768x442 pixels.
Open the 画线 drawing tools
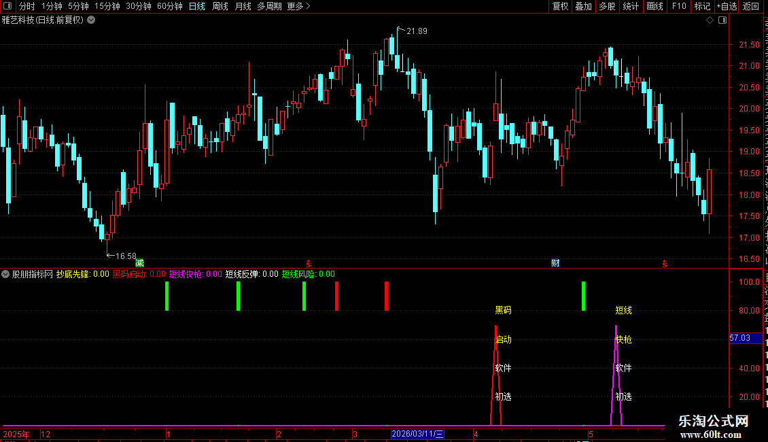click(x=654, y=6)
